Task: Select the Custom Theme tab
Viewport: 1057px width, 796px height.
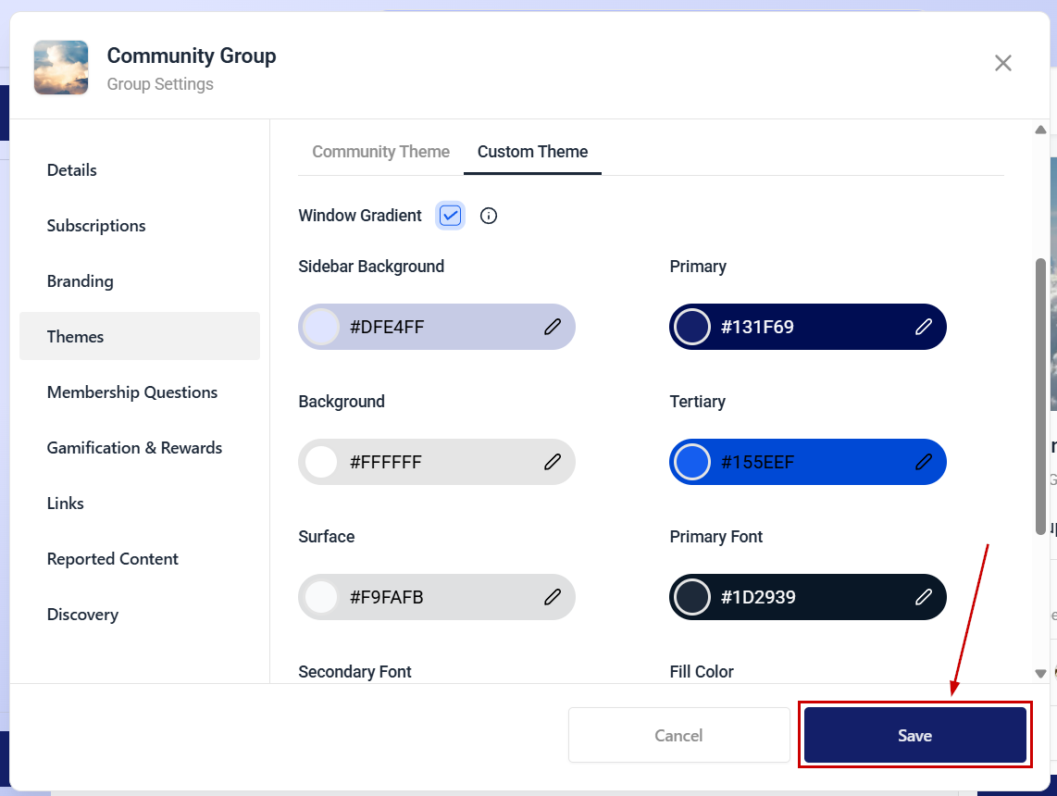Action: coord(532,152)
